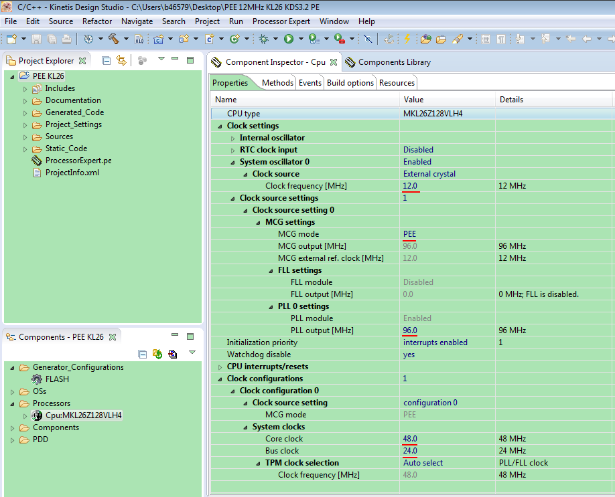Click Link with Editor in Project Explorer
615x497 pixels.
point(121,60)
